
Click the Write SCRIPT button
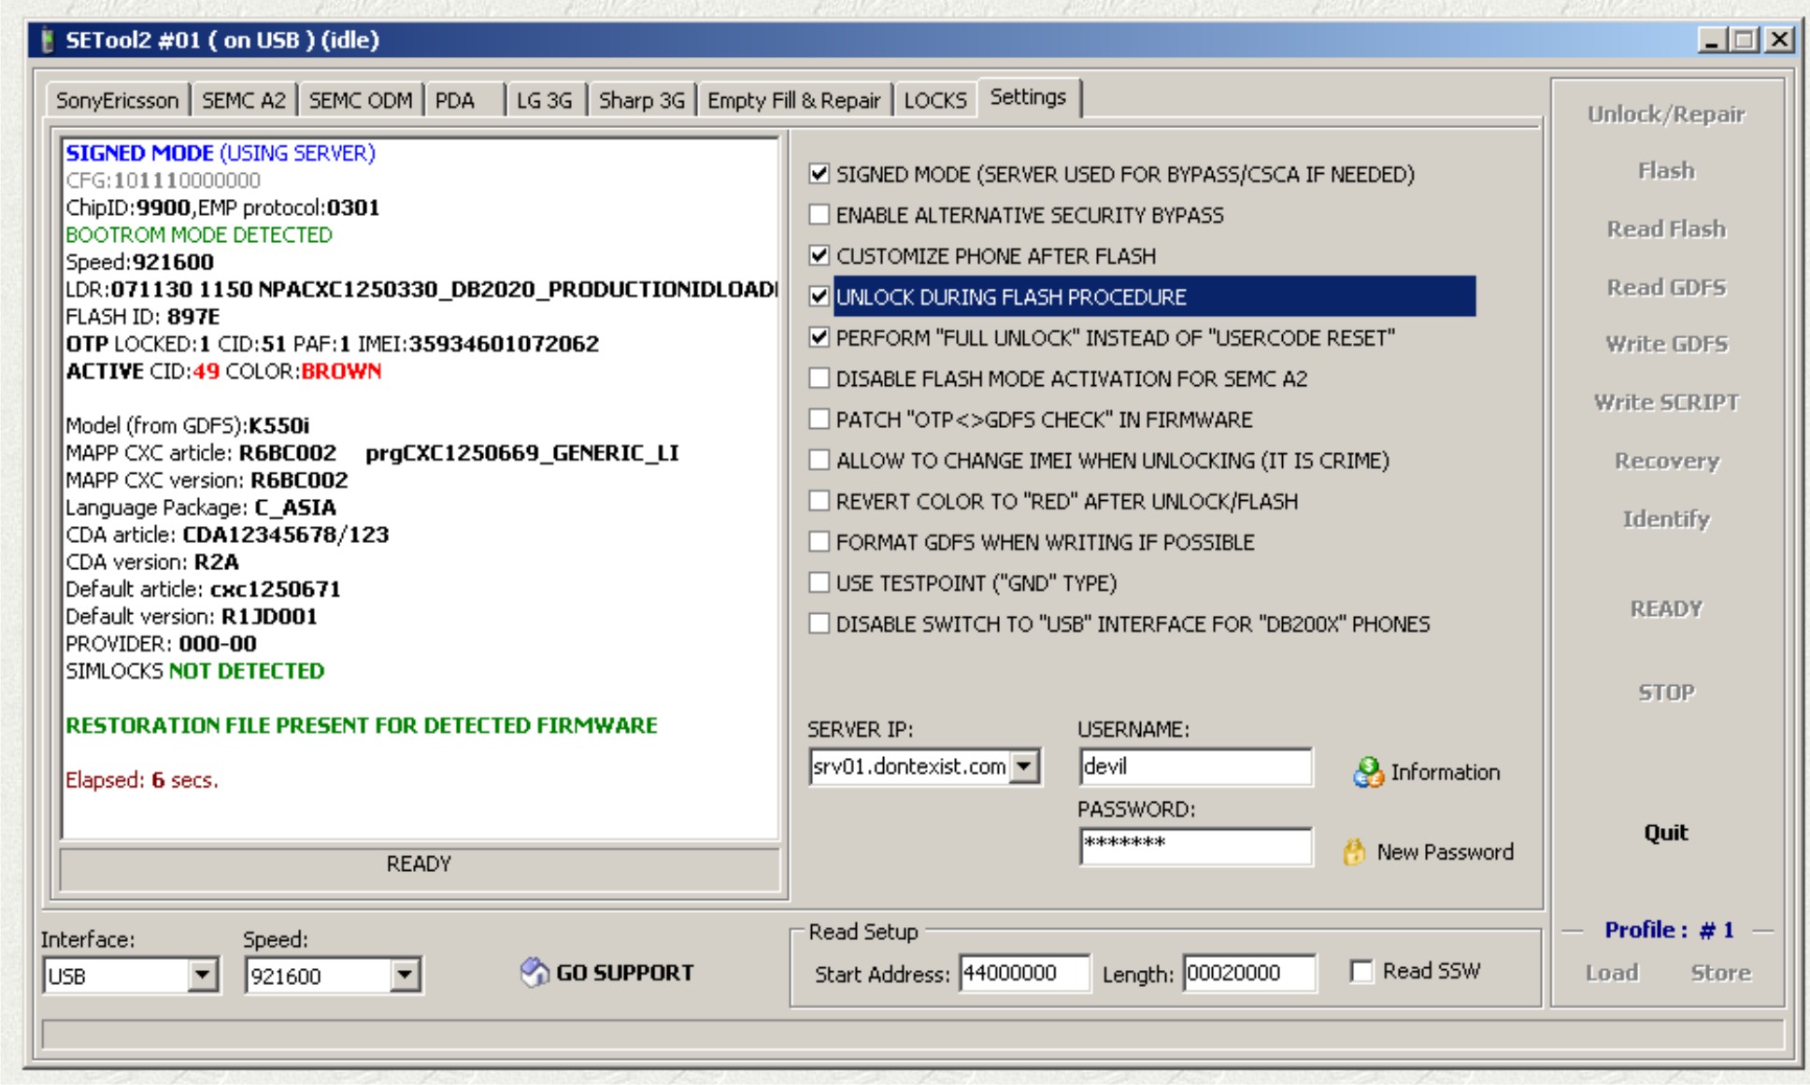click(x=1666, y=402)
